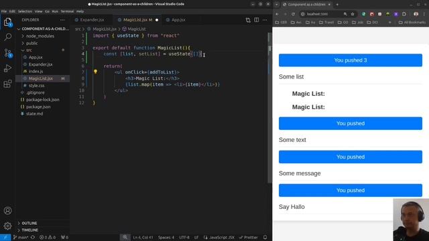Image resolution: width=429 pixels, height=241 pixels.
Task: Click the purple V extension icon in Chrome
Action: pos(396,14)
